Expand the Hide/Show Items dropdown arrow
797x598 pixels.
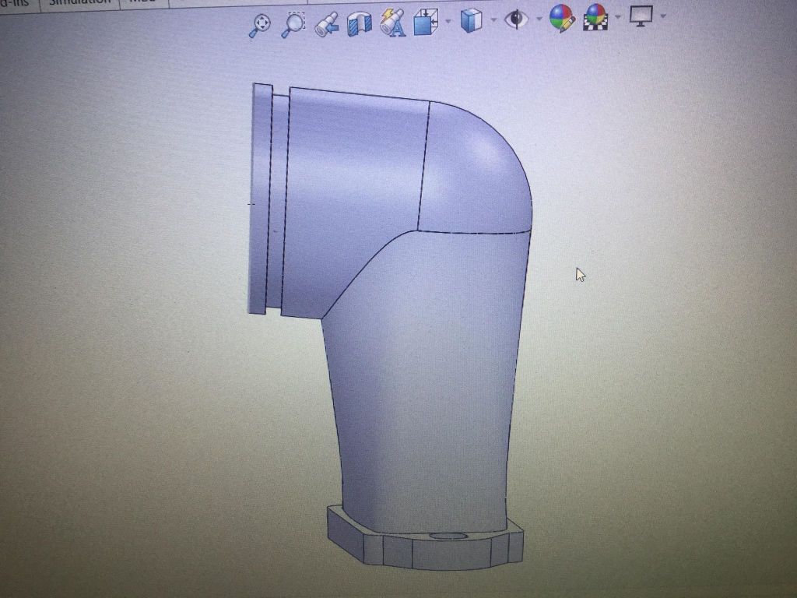coord(539,19)
